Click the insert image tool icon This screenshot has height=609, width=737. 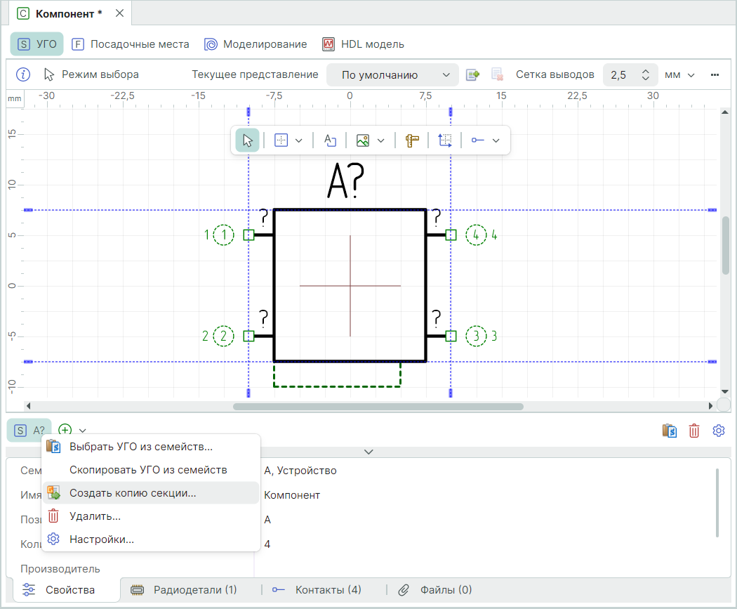click(363, 140)
